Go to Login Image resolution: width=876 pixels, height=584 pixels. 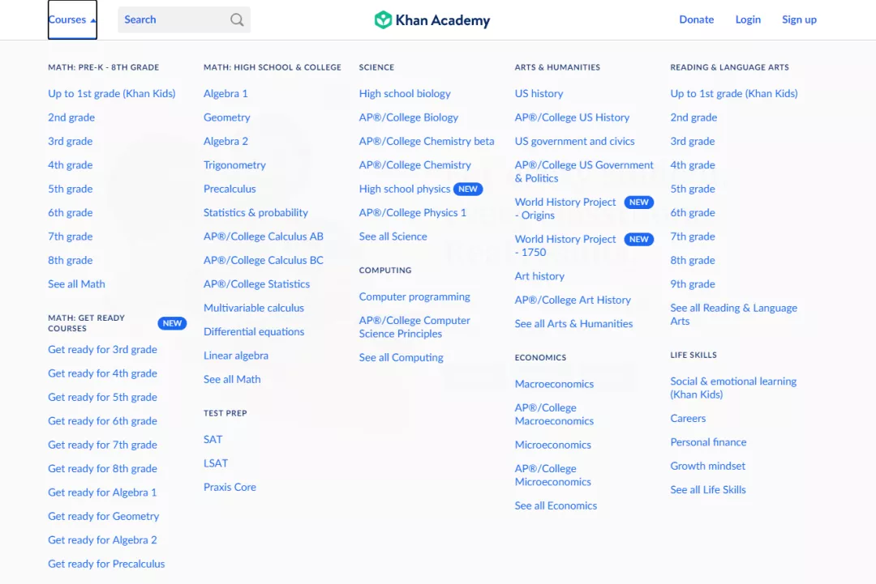point(748,19)
